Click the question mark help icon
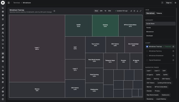The height and width of the screenshot is (102, 179). tap(162, 3)
